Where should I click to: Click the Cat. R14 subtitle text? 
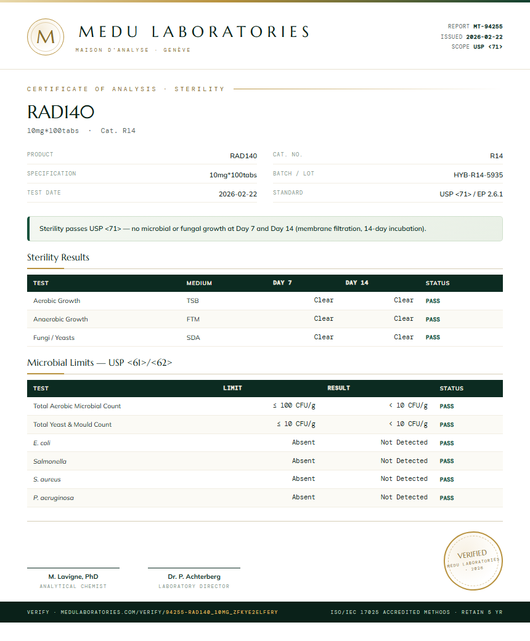pos(118,131)
